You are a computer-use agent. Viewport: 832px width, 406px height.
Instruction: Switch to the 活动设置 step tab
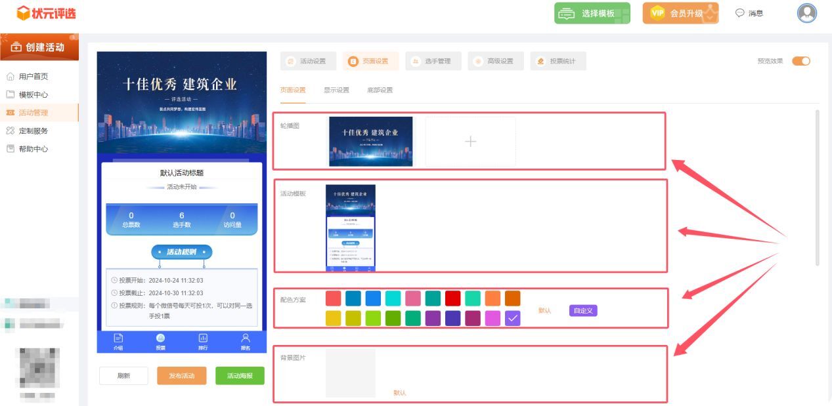(308, 61)
